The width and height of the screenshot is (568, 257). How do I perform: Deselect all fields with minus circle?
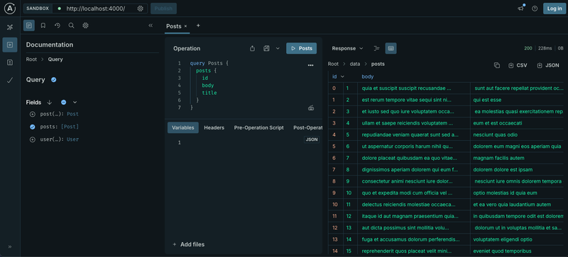point(63,102)
